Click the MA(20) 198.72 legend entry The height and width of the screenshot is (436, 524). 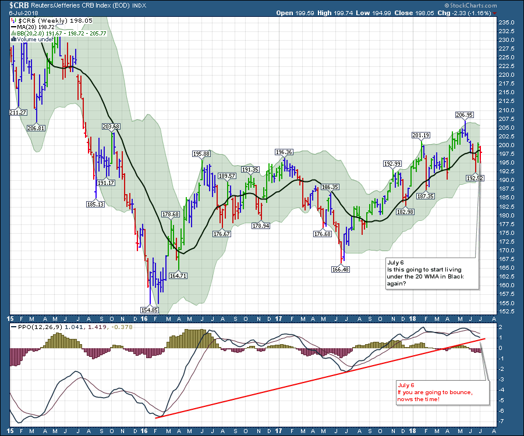click(33, 27)
